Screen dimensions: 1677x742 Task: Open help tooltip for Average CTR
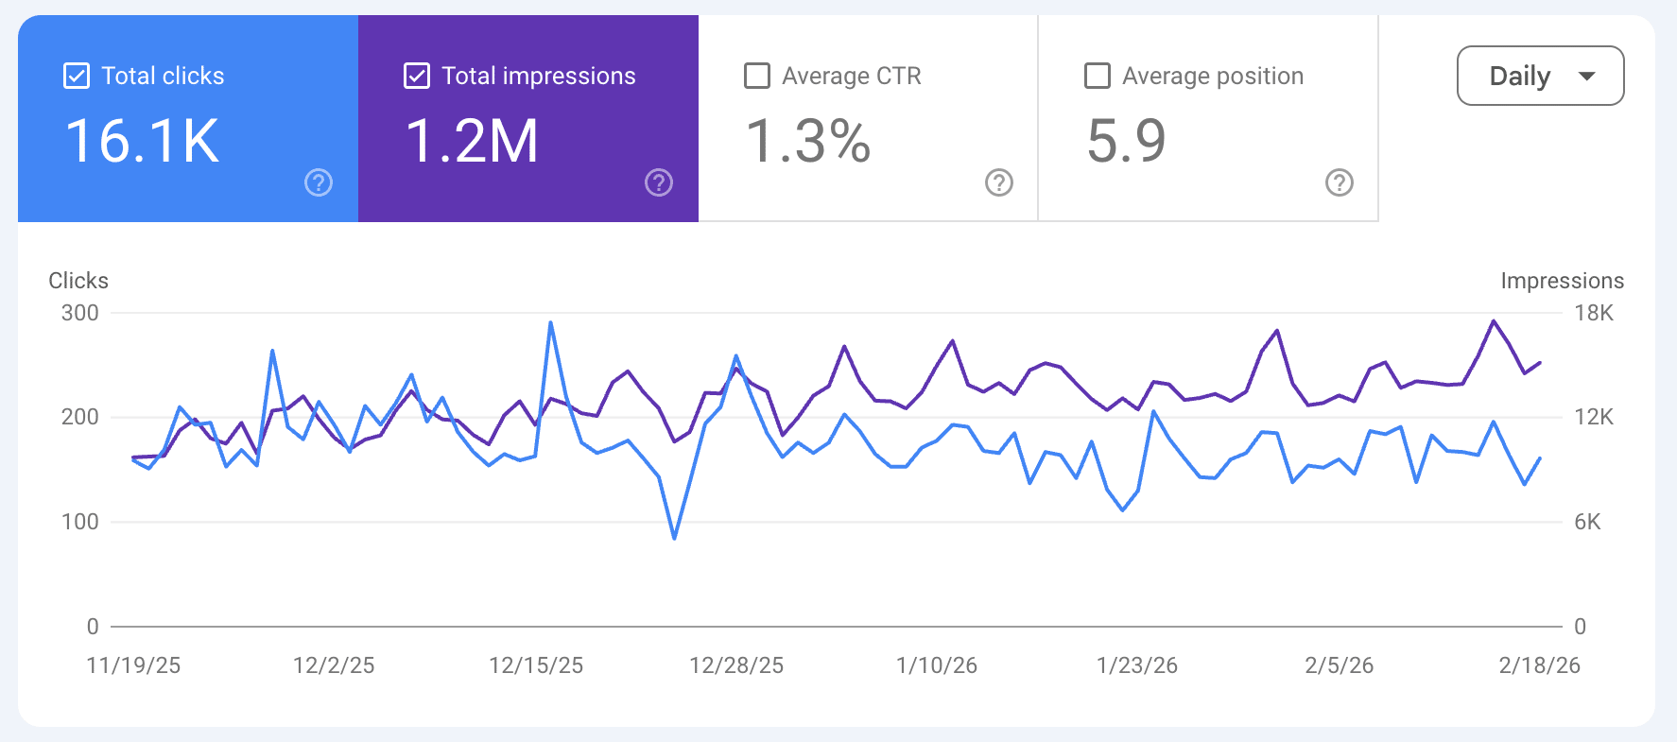(999, 182)
